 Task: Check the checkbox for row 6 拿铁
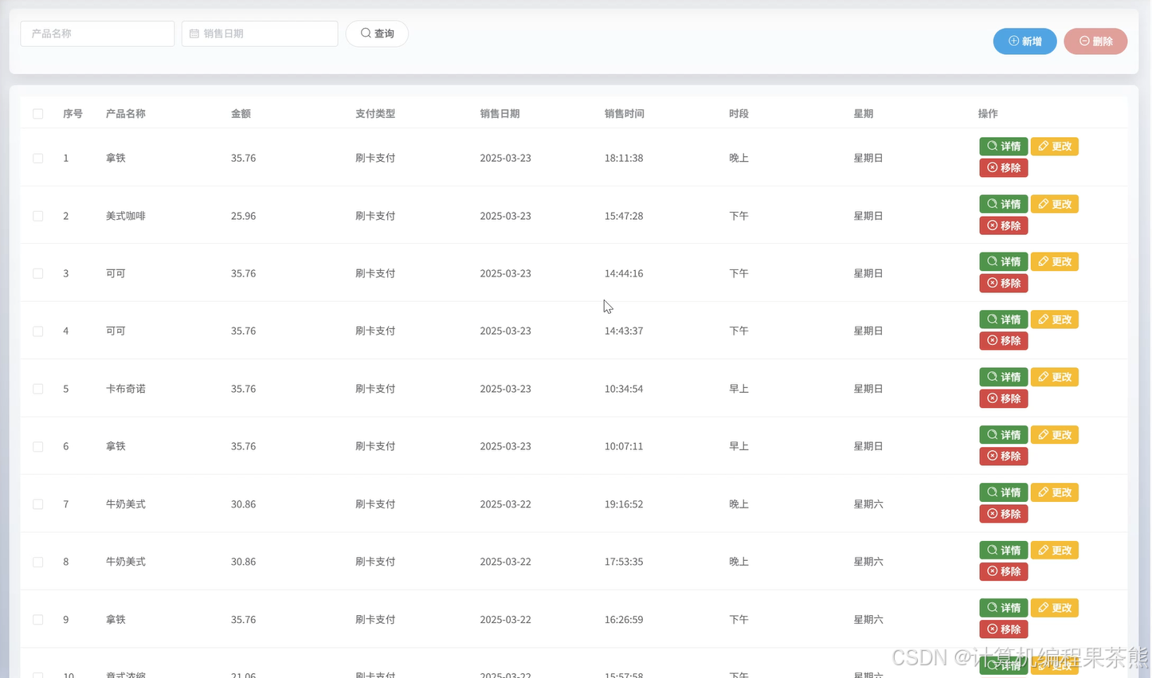pyautogui.click(x=37, y=447)
